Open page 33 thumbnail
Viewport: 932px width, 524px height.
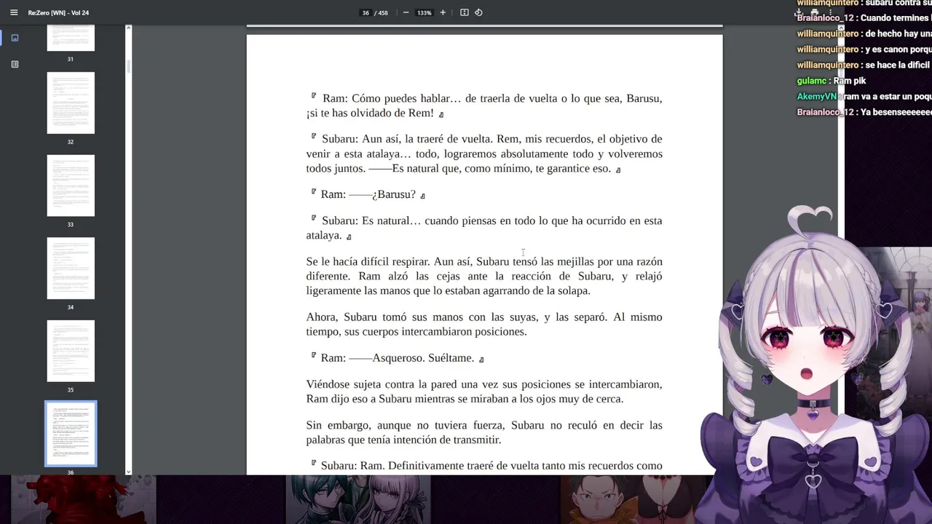[x=71, y=186]
